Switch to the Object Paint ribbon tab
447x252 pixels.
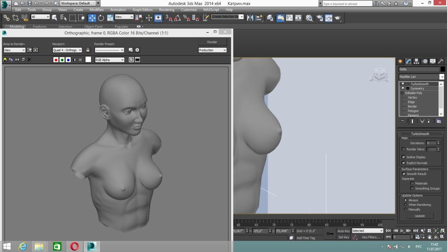(93, 26)
